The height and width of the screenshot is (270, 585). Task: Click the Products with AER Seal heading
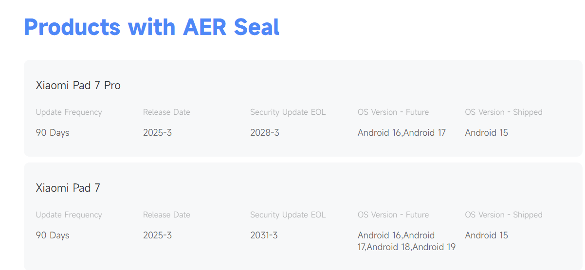click(151, 27)
